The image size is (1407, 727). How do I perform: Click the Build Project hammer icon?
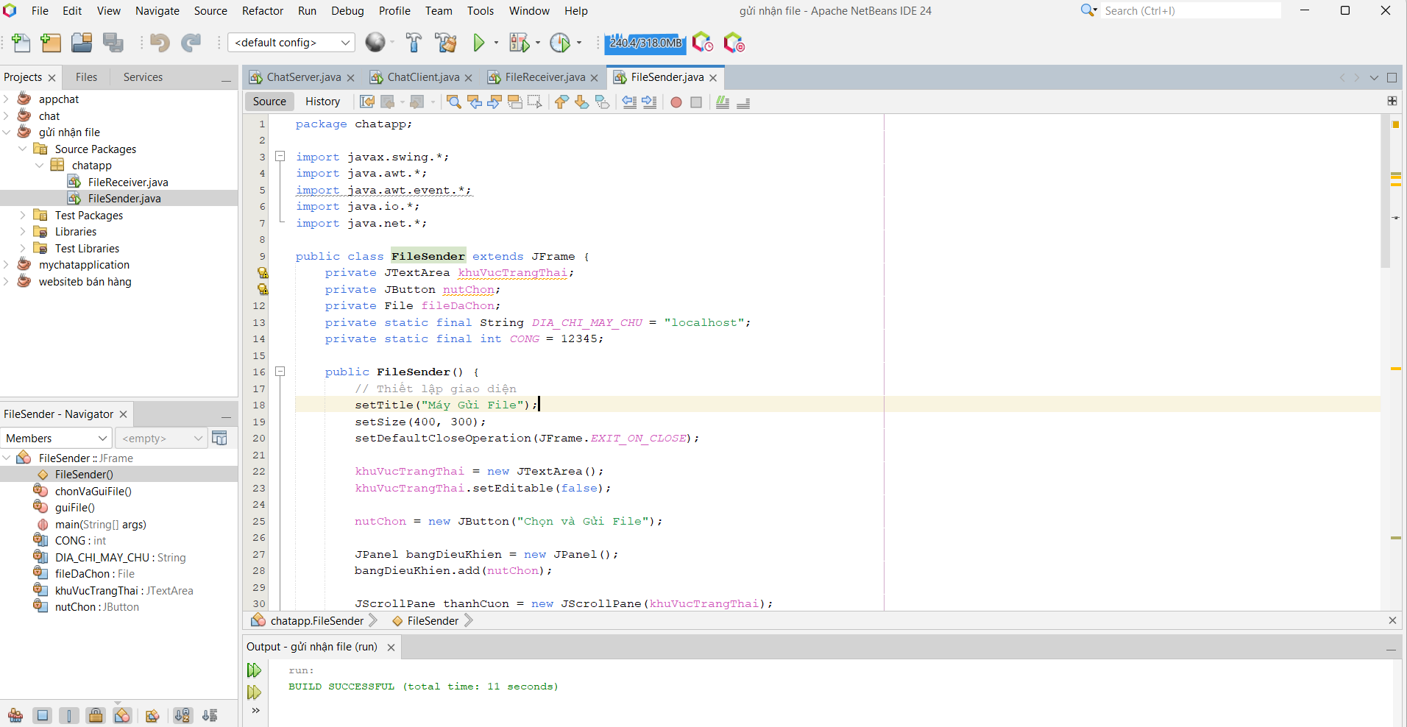[x=414, y=43]
